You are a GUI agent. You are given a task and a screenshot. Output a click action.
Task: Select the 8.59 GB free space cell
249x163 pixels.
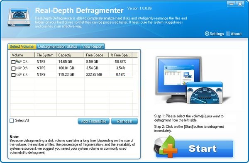pos(92,61)
